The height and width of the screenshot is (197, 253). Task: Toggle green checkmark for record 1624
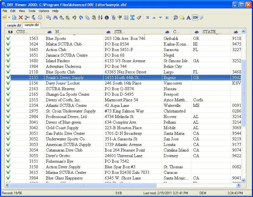pyautogui.click(x=8, y=44)
